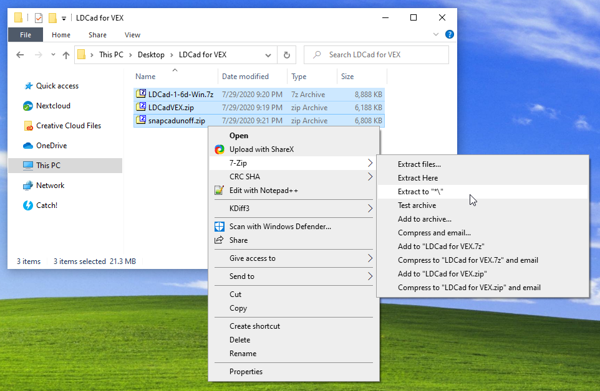
Task: Click the Nextcloud icon in sidebar
Action: (x=28, y=106)
